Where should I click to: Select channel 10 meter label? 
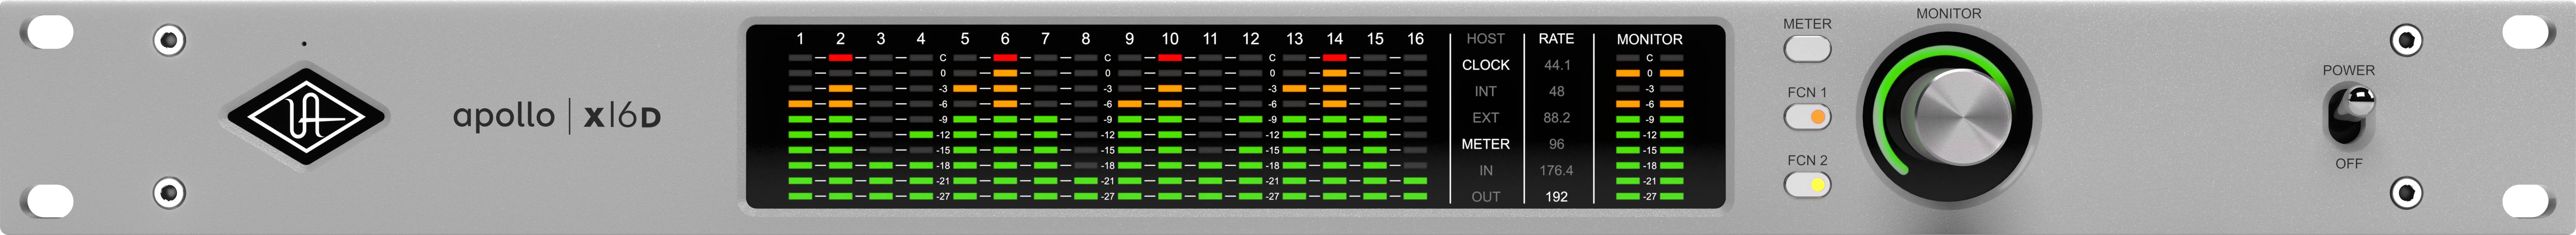[x=1170, y=39]
